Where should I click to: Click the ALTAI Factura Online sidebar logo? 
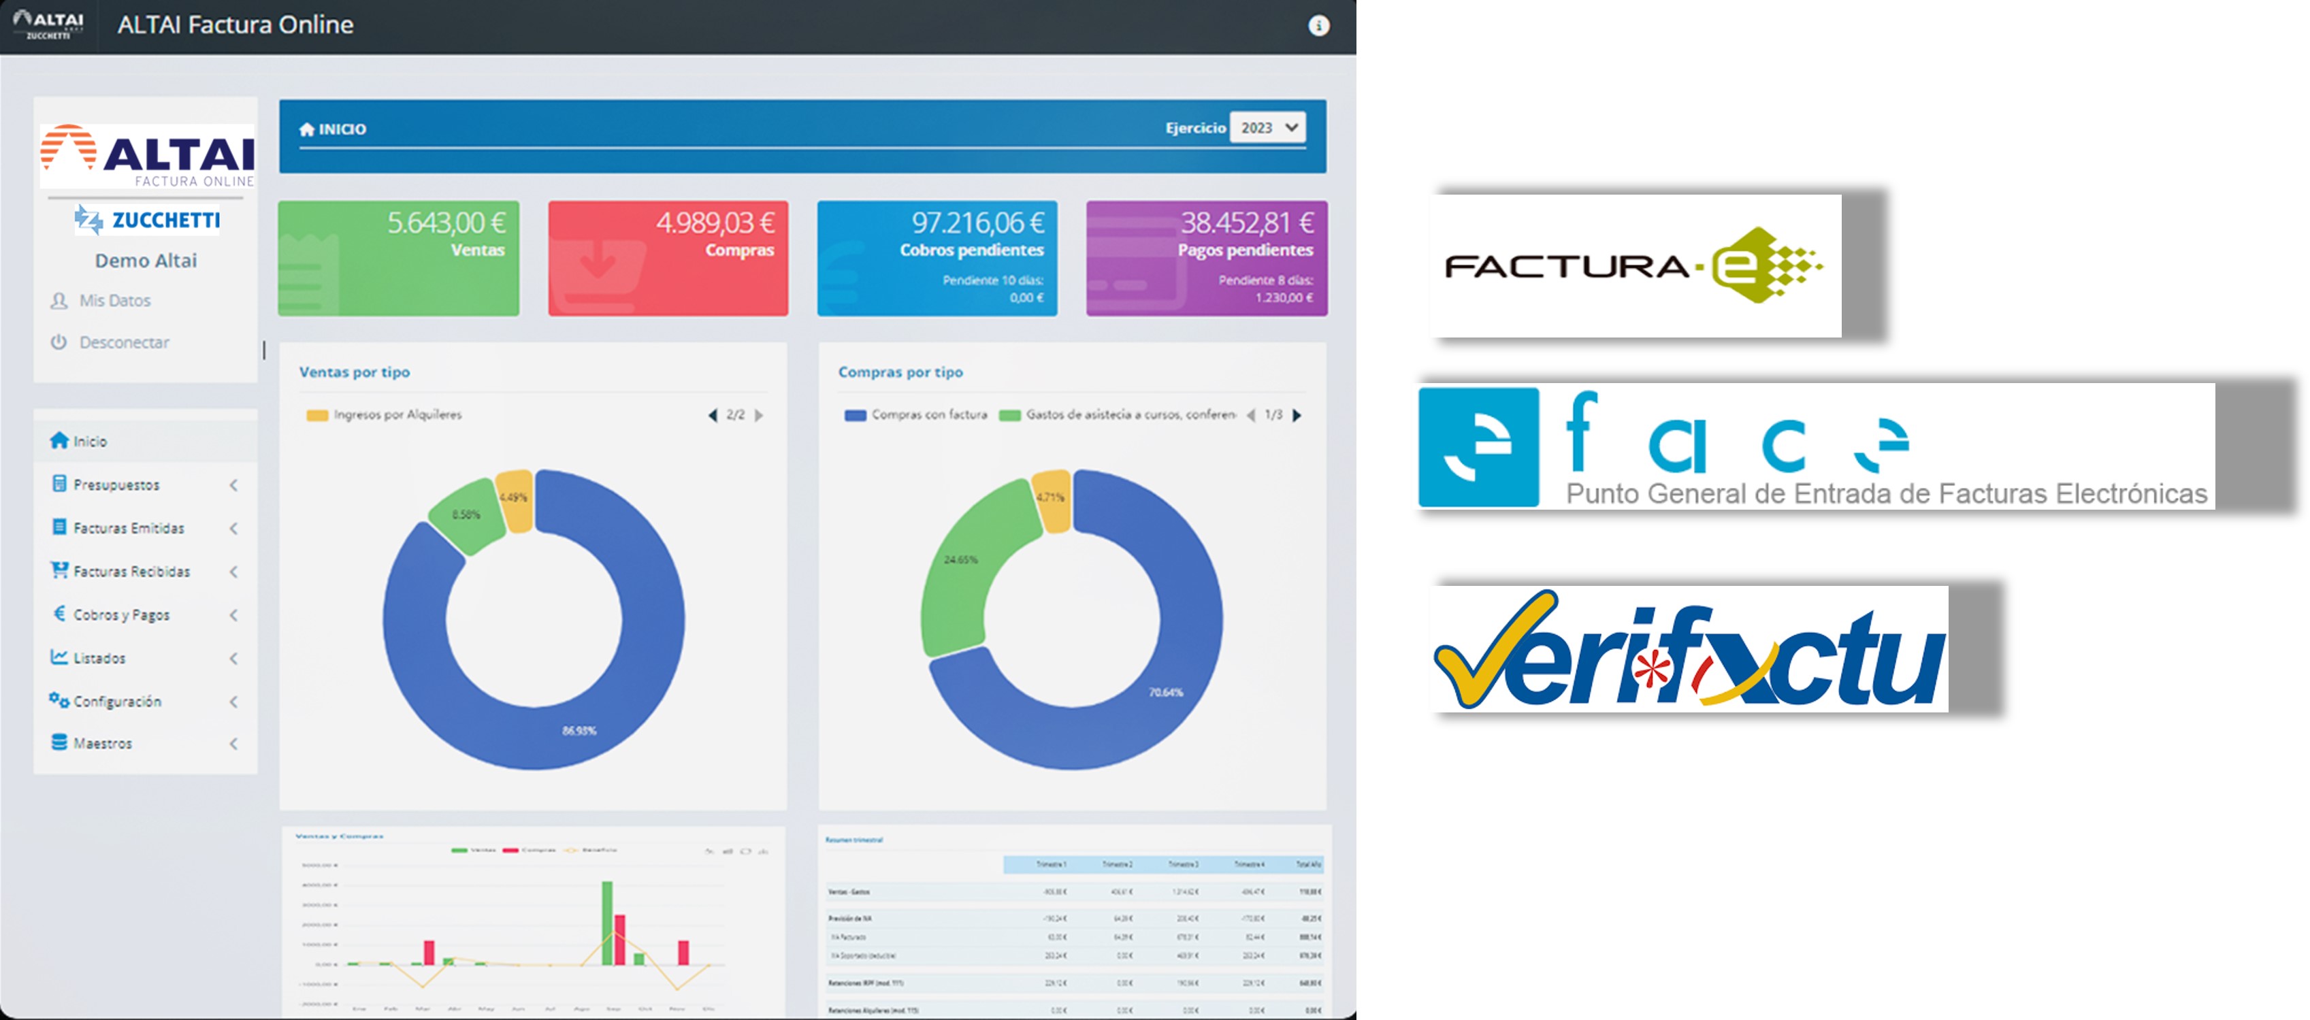point(147,155)
